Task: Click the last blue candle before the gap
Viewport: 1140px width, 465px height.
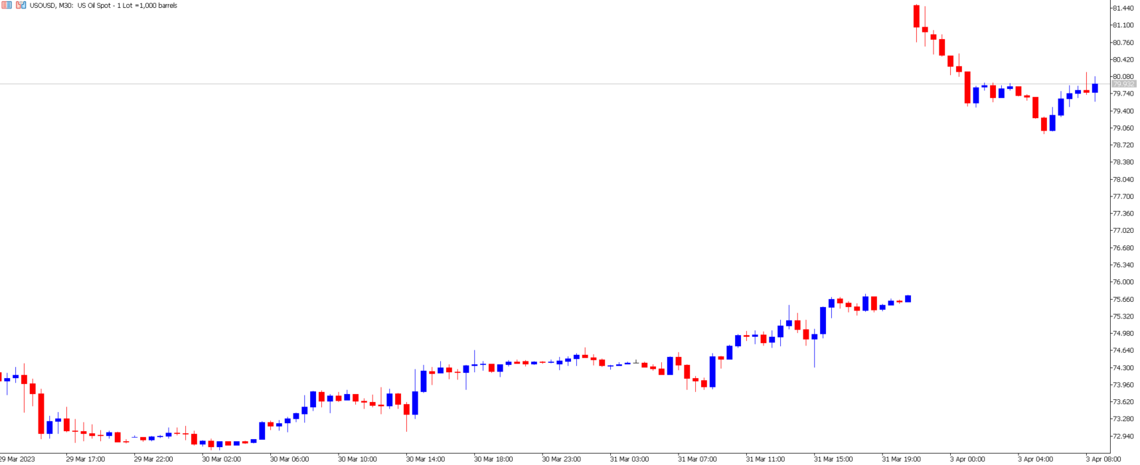Action: [908, 299]
